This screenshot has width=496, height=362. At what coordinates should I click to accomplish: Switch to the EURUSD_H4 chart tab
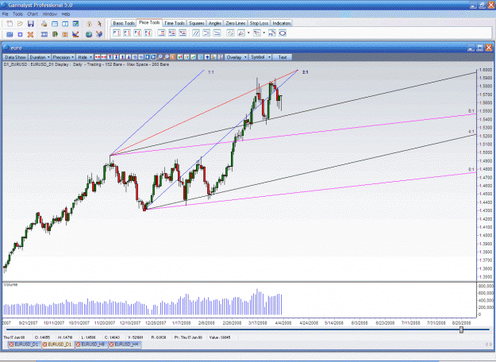click(x=125, y=345)
